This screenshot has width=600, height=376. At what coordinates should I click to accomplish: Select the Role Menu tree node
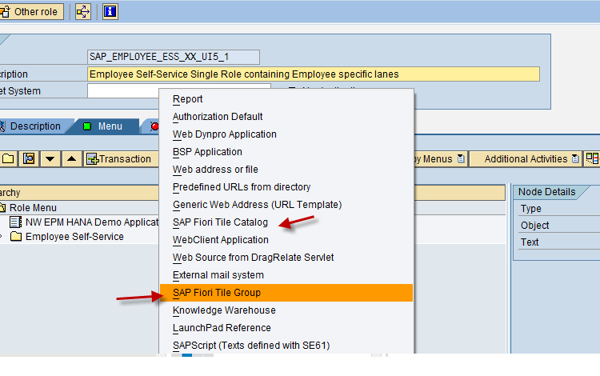point(33,208)
